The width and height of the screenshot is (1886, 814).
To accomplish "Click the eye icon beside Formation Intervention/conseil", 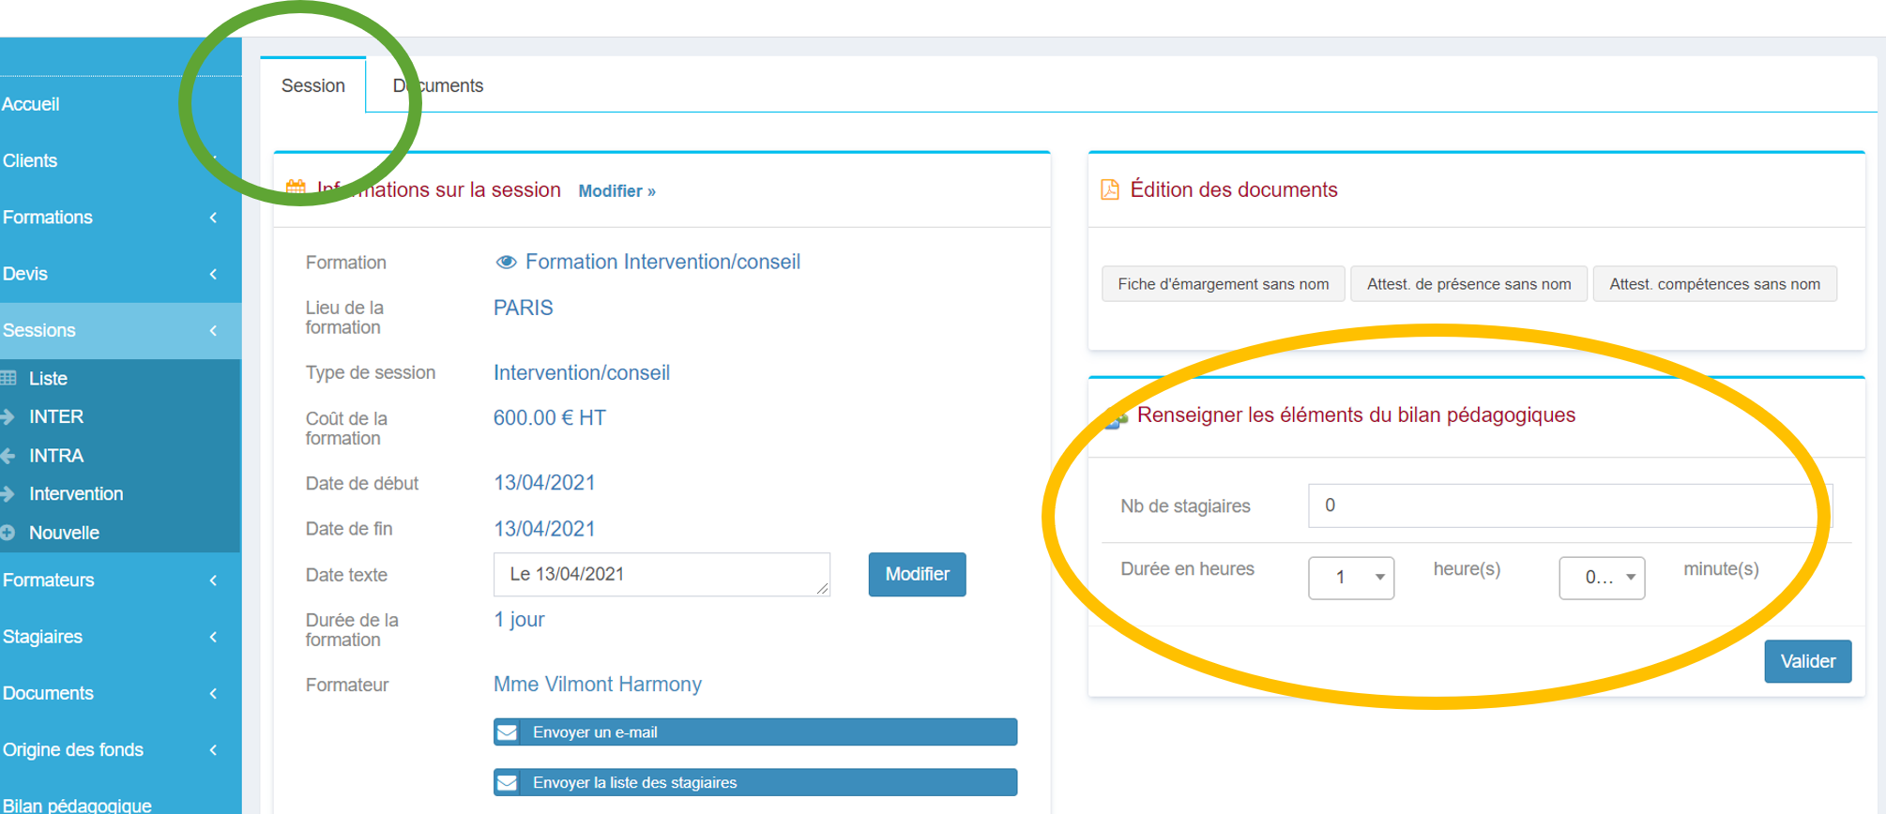I will coord(506,263).
